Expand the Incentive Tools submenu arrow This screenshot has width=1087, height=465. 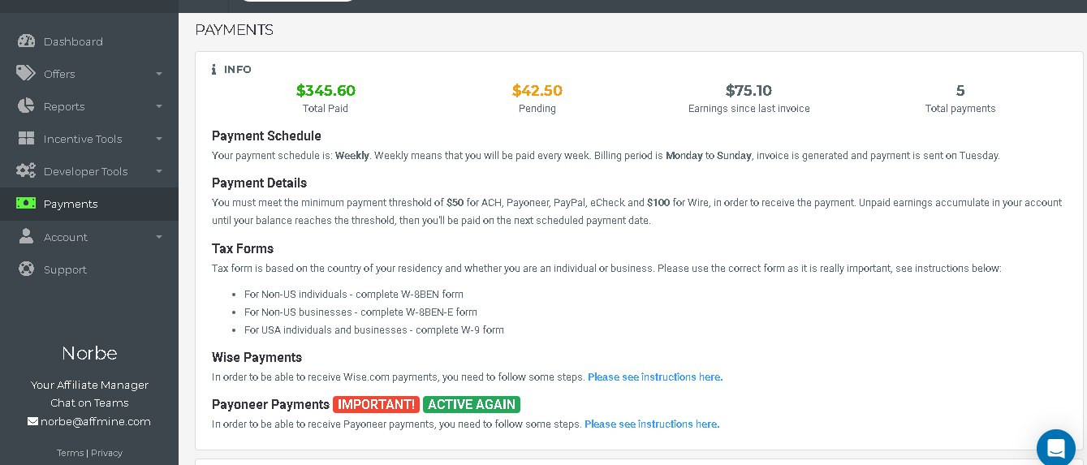coord(159,139)
